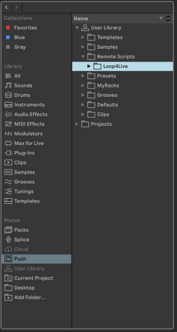The height and width of the screenshot is (332, 177).
Task: Select the red Favorites collection swatch
Action: (x=8, y=28)
